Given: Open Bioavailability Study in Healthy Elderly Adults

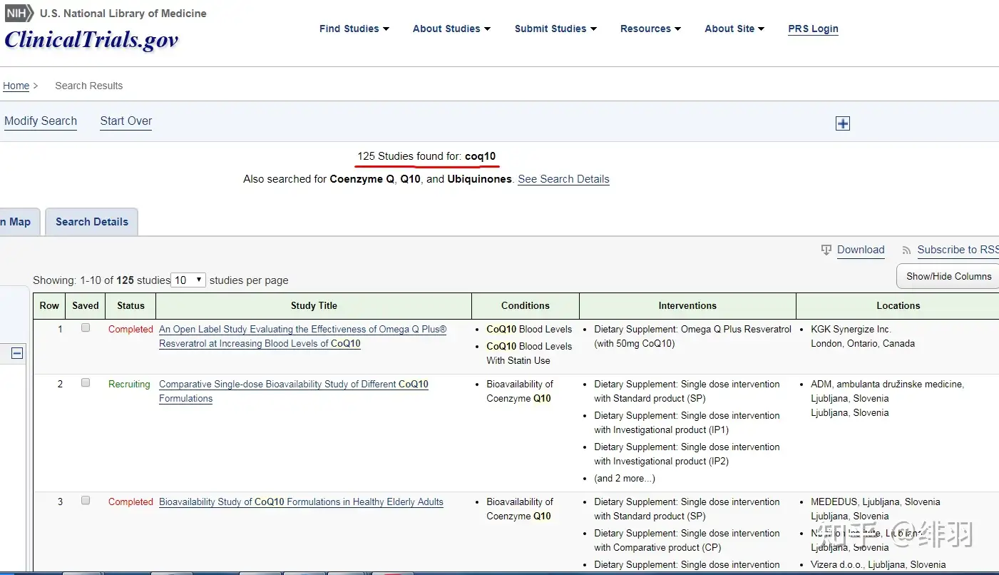Looking at the screenshot, I should pyautogui.click(x=301, y=502).
